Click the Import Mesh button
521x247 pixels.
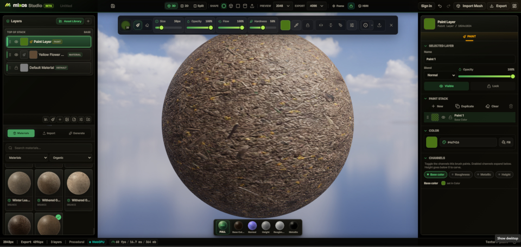[469, 6]
